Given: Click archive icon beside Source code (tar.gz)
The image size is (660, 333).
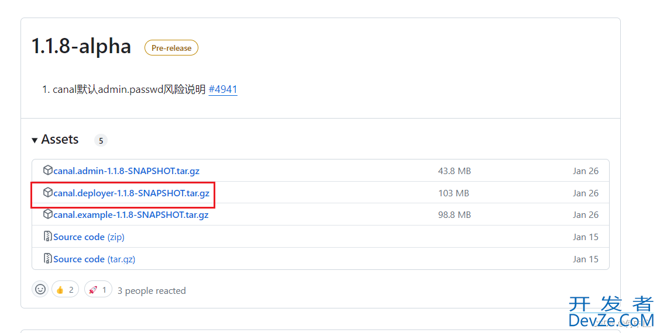Looking at the screenshot, I should coord(47,259).
